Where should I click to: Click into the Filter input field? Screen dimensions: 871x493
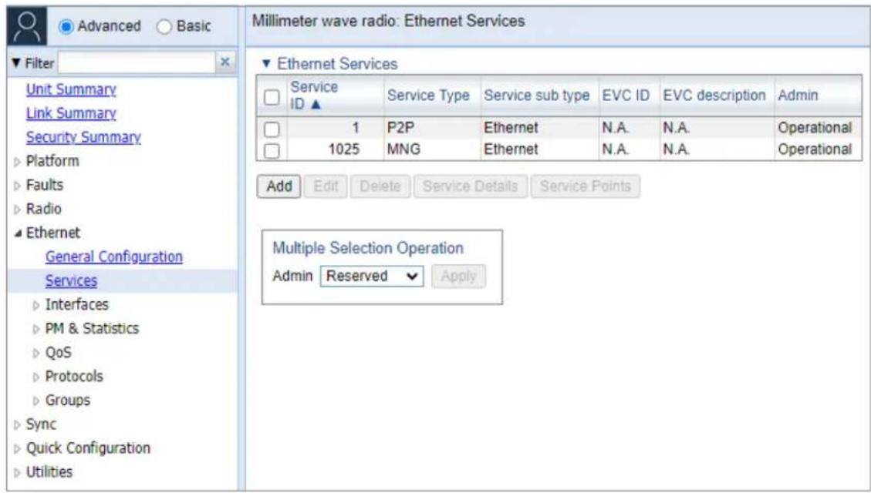(x=136, y=62)
